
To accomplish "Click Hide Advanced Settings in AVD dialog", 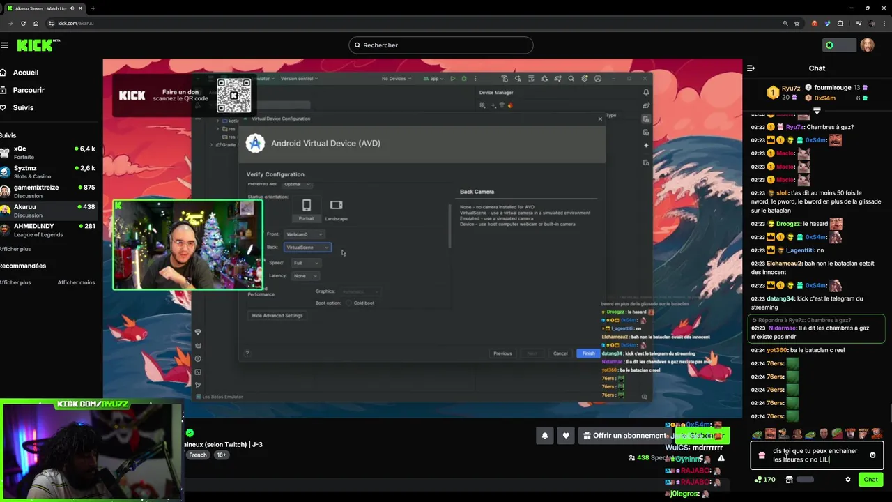I will [x=277, y=316].
